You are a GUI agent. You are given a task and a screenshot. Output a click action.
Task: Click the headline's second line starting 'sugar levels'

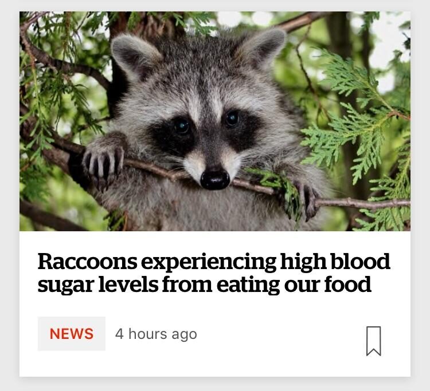[x=204, y=285]
